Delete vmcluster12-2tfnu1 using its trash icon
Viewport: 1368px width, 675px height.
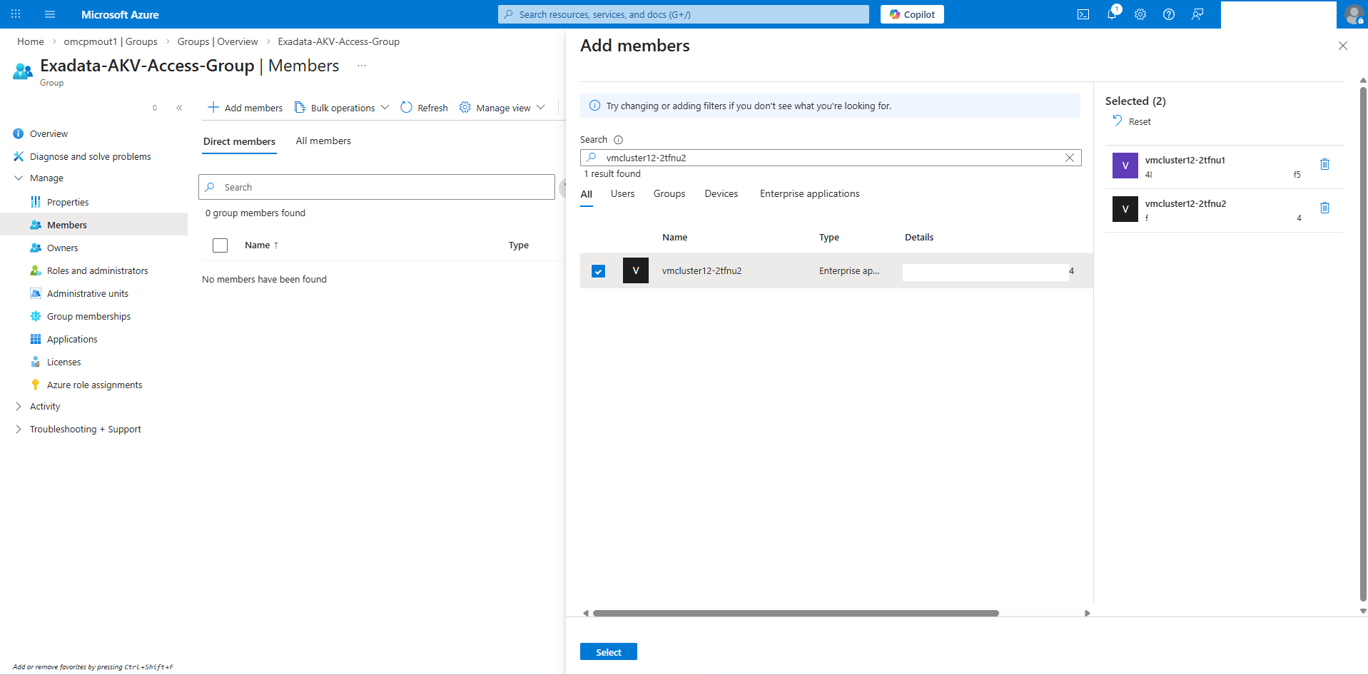[x=1324, y=164]
